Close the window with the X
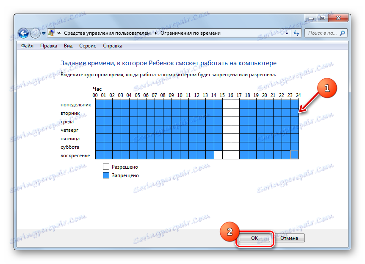The image size is (365, 264). click(338, 18)
